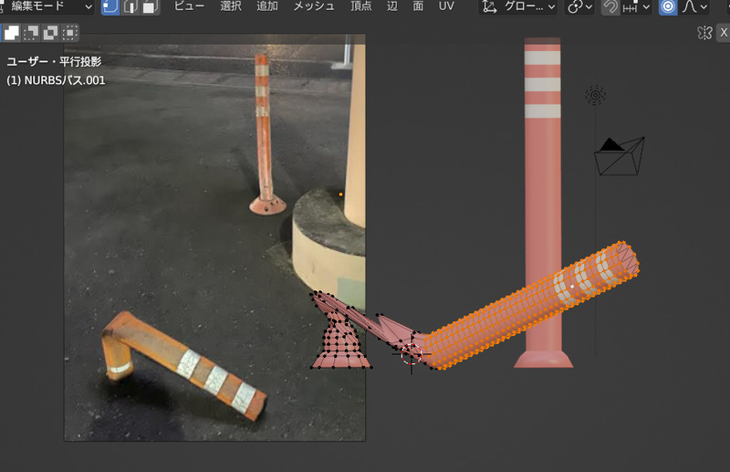Open the ビュー menu

[x=189, y=6]
